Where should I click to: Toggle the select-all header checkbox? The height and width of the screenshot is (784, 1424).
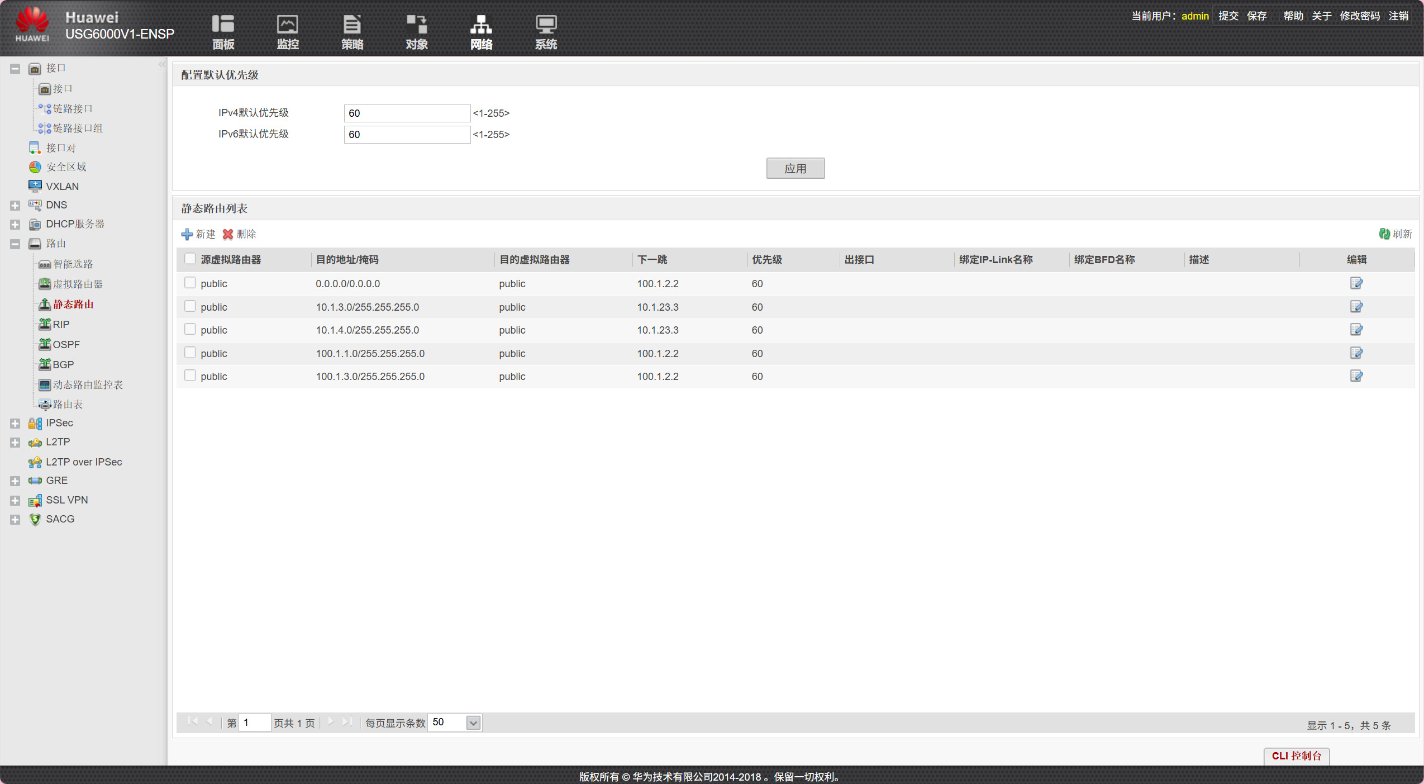click(190, 259)
